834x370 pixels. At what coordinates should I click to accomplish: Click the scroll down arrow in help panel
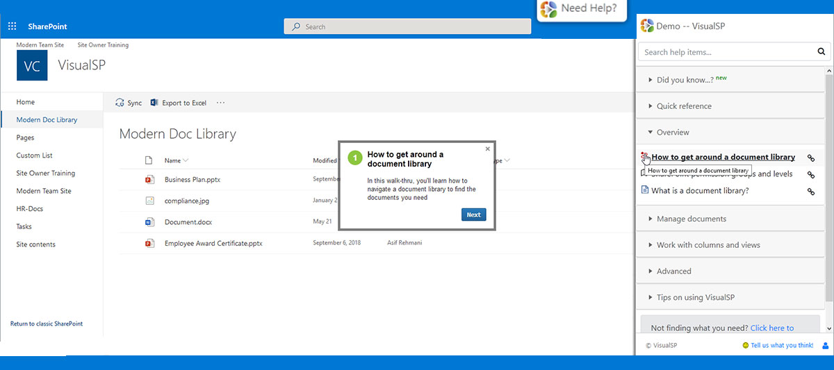pos(829,328)
